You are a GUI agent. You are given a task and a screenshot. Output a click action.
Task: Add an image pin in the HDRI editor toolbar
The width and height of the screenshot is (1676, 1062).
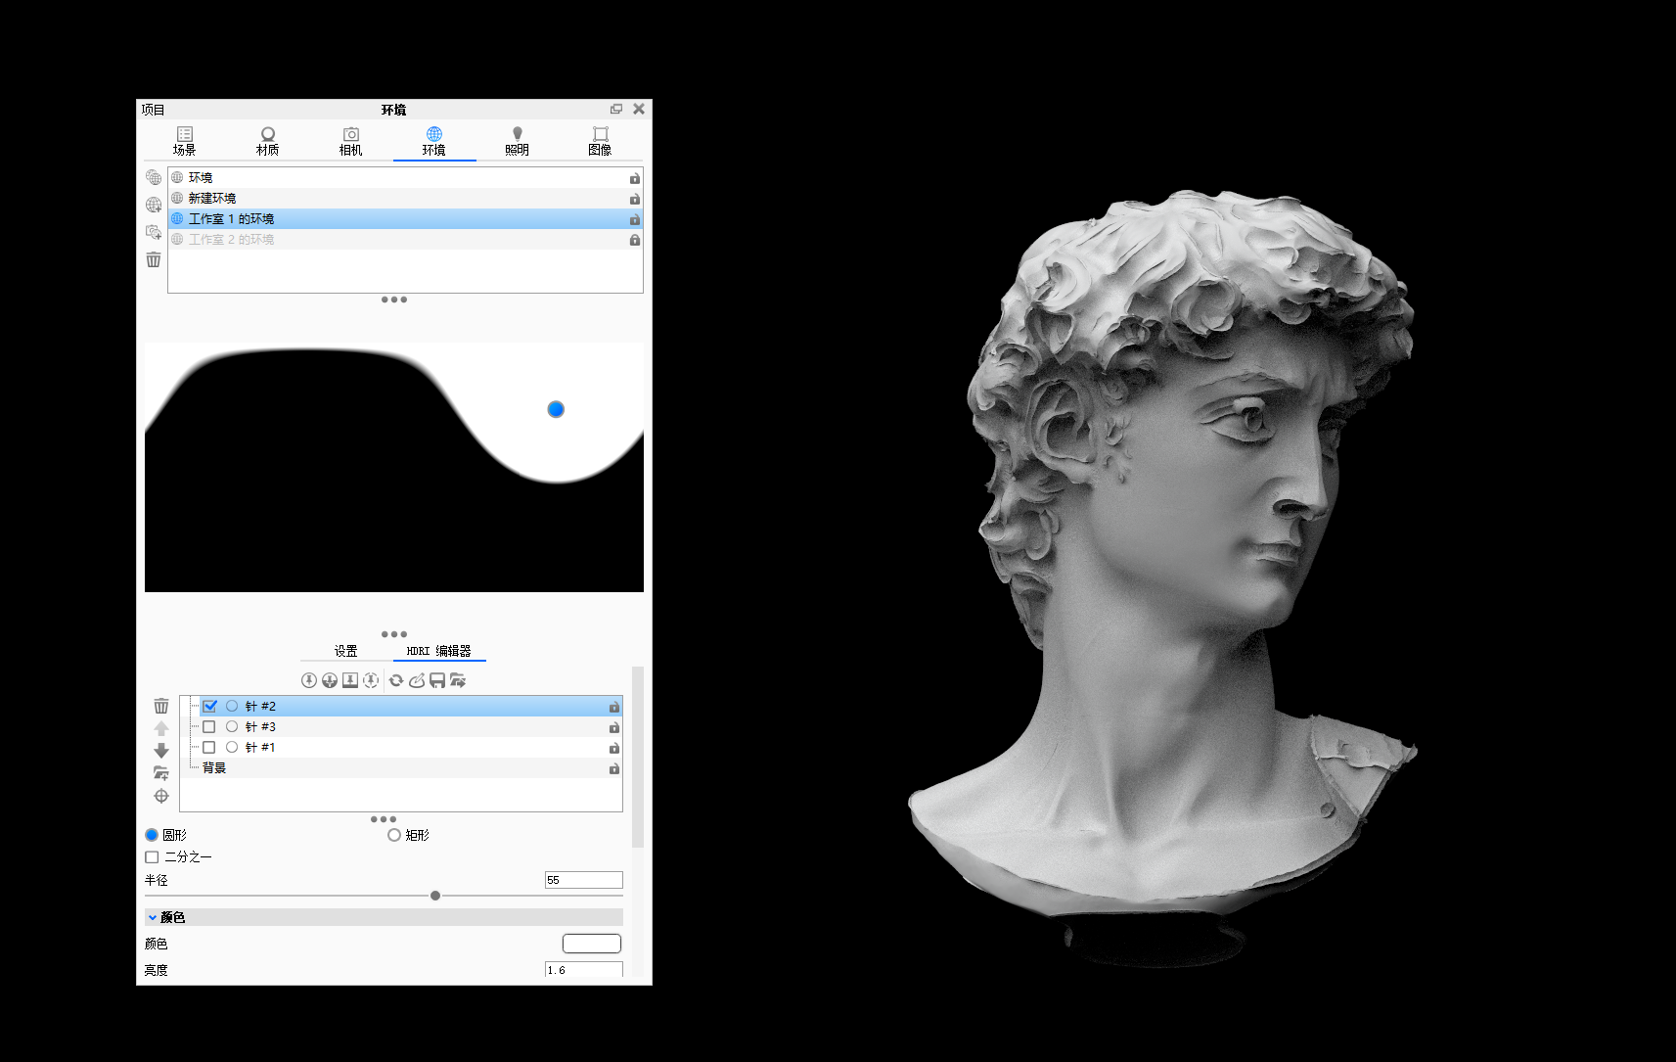click(x=350, y=680)
